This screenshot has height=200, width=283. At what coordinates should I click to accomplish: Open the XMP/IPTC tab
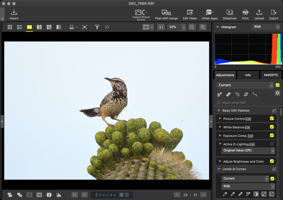point(271,75)
